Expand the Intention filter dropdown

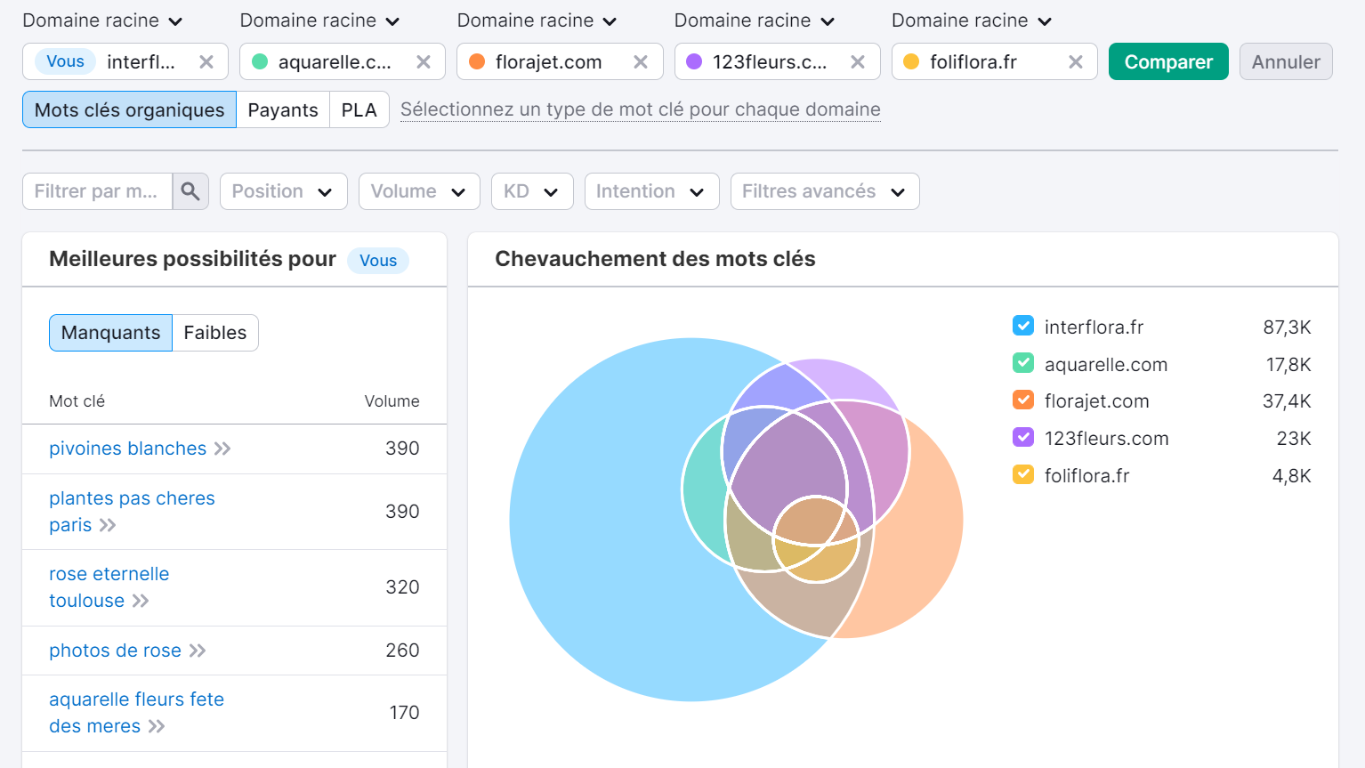click(x=651, y=191)
